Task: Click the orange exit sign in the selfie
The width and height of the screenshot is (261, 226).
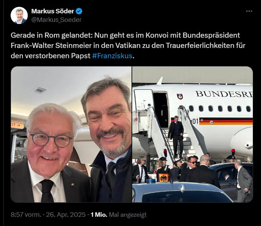Action: point(17,125)
